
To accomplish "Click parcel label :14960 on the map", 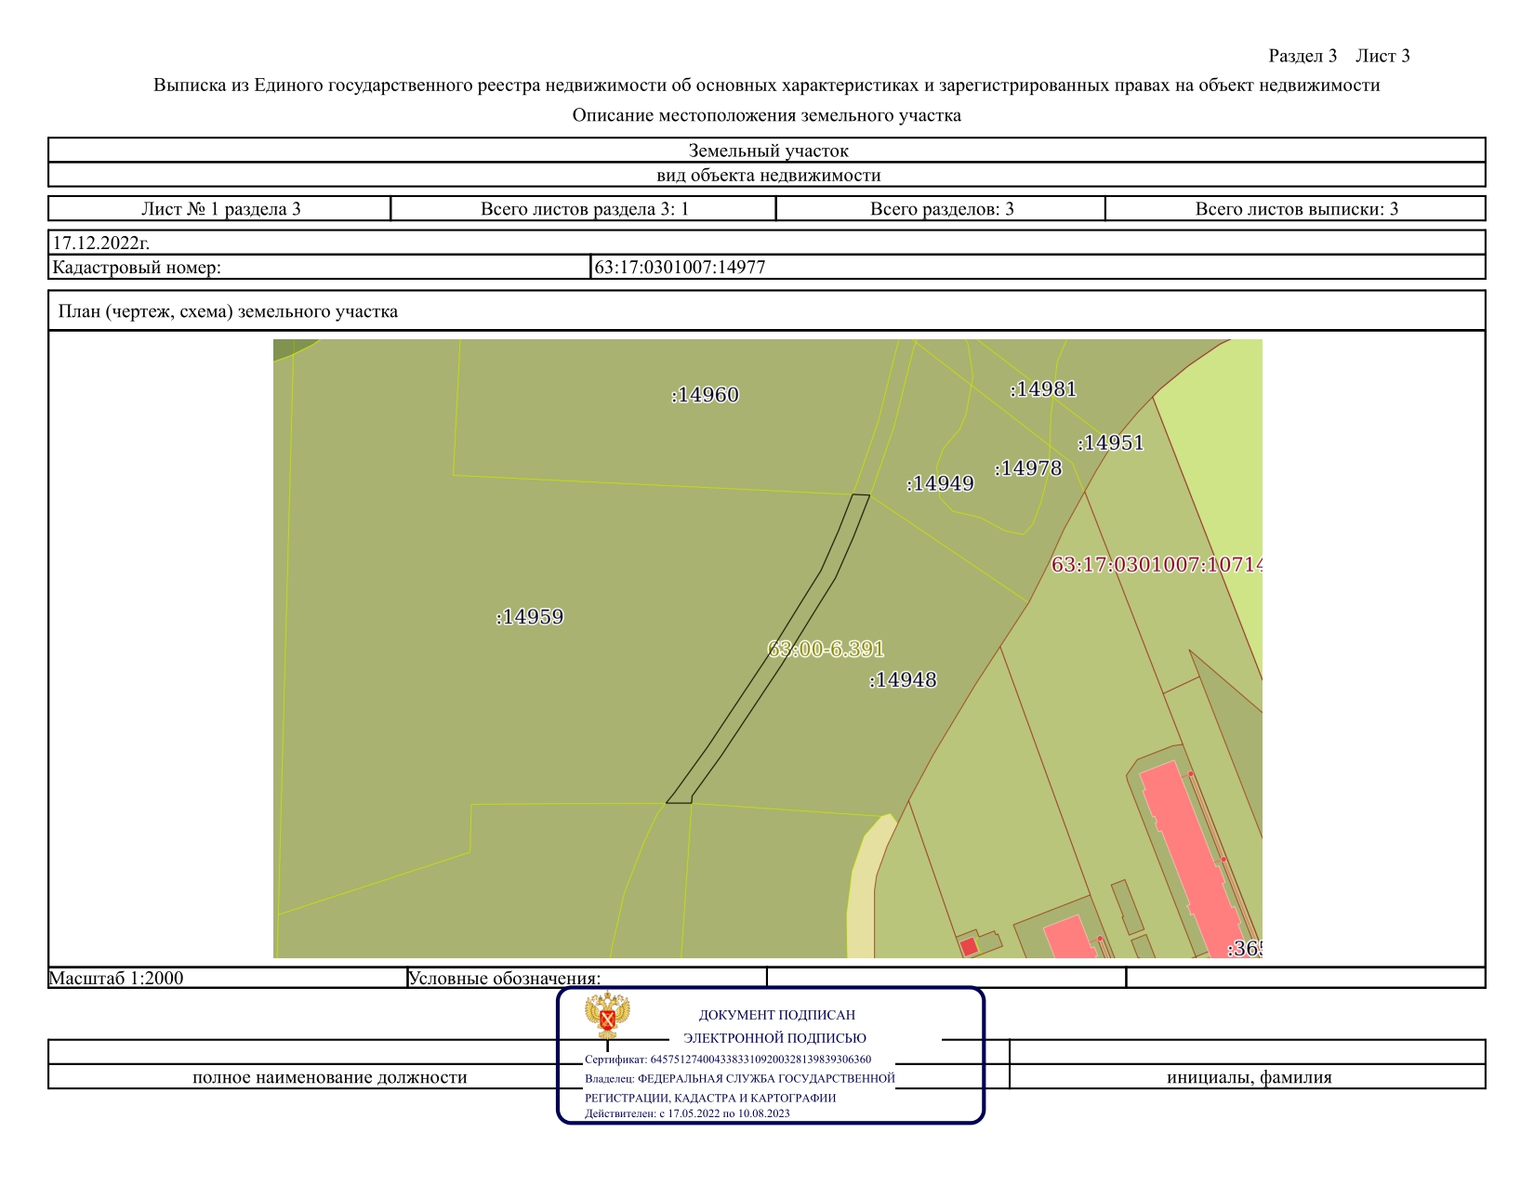I will click(705, 395).
